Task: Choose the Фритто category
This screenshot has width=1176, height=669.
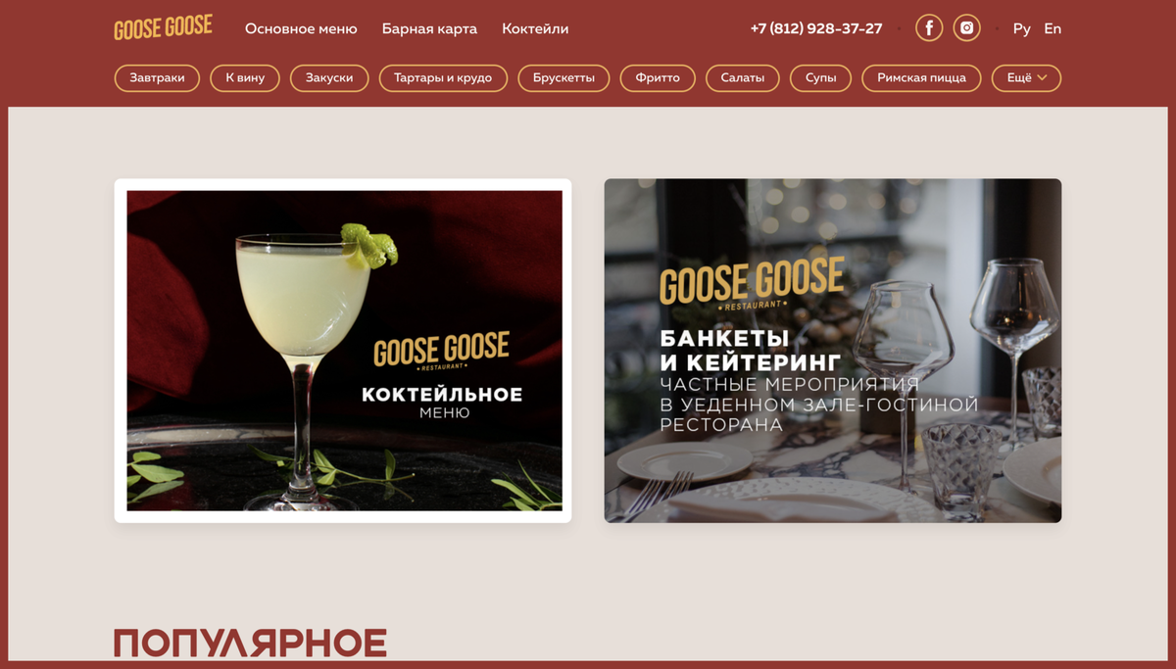Action: [658, 77]
